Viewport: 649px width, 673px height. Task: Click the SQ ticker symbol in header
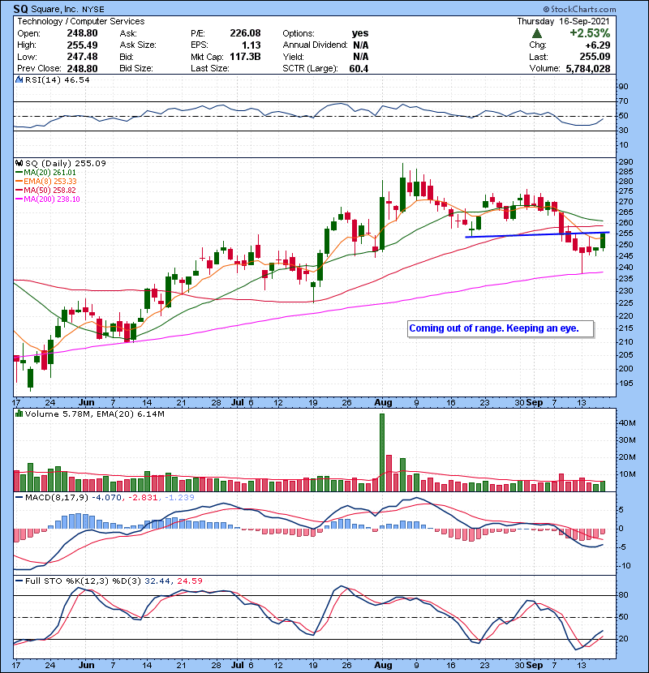coord(20,9)
